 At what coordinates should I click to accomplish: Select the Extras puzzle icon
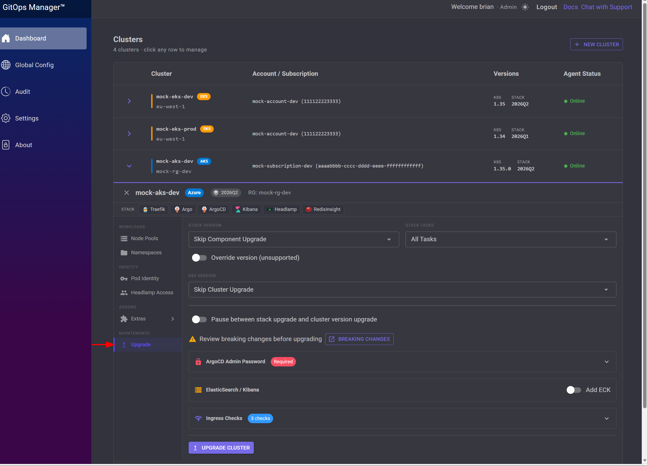point(124,319)
